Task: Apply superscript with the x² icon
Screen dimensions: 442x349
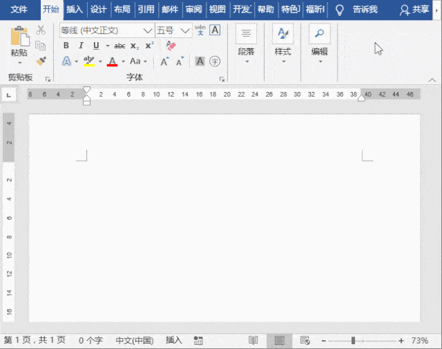Action: point(149,46)
